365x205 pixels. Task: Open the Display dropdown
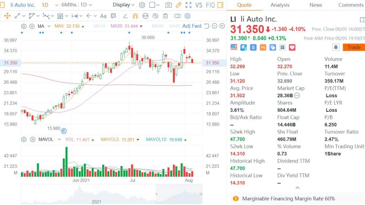(123, 5)
